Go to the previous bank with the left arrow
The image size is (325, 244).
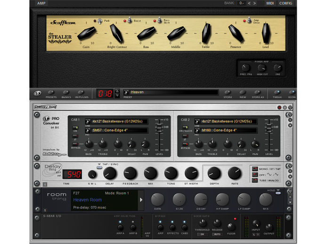pyautogui.click(x=249, y=3)
